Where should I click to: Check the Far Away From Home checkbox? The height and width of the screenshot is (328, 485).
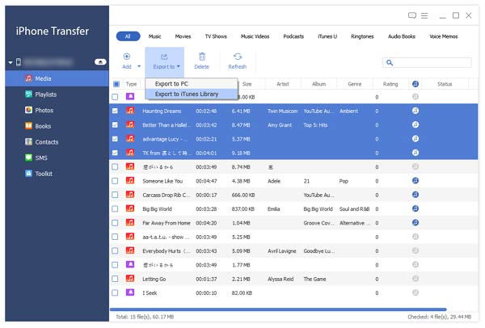click(115, 223)
